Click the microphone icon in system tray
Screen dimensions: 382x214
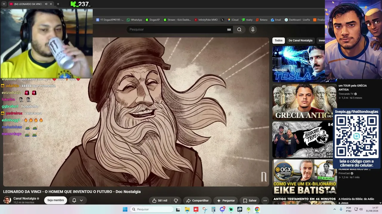coord(341,209)
